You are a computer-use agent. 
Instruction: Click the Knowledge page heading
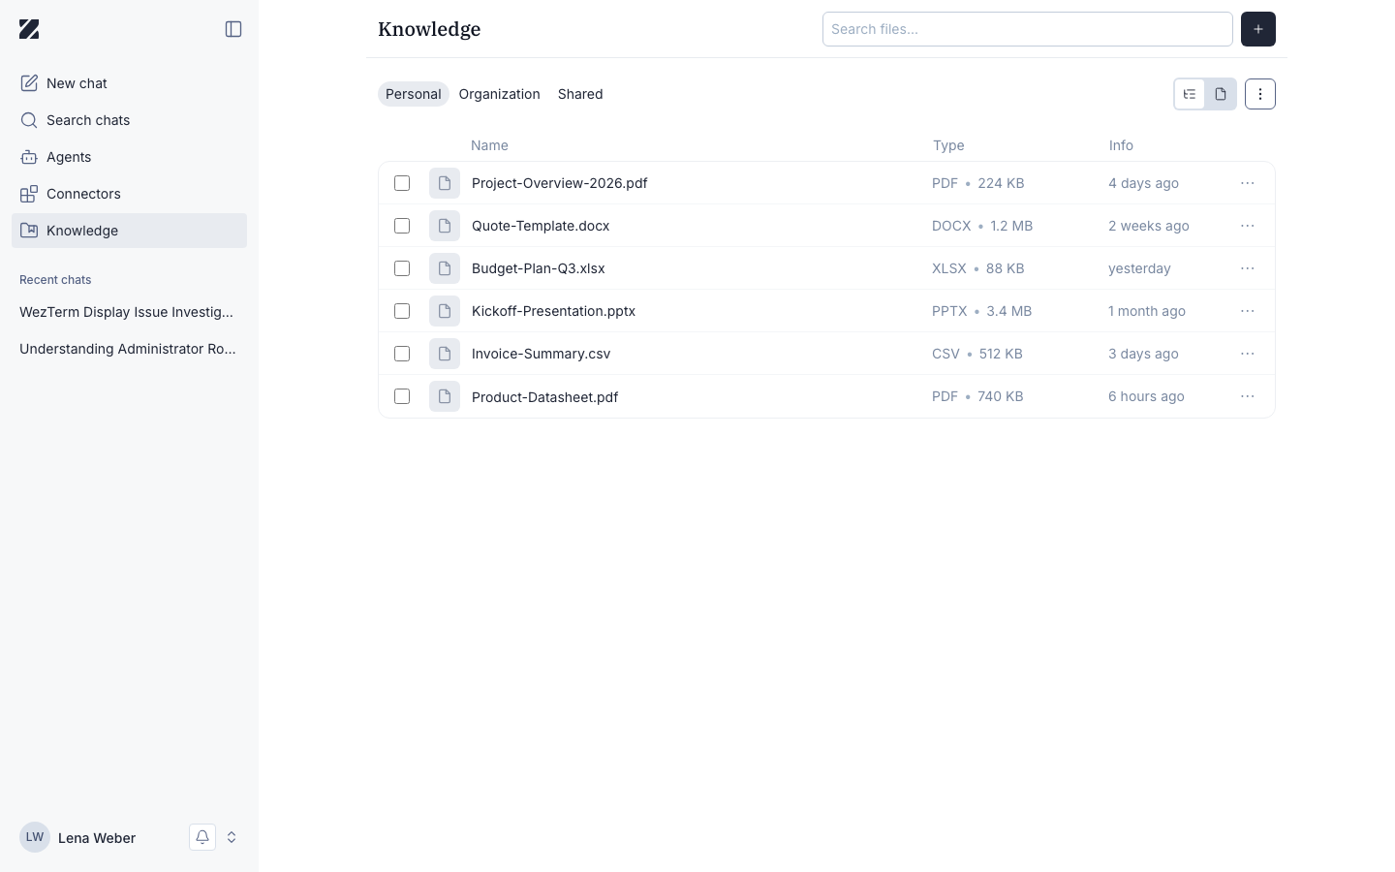click(x=429, y=29)
